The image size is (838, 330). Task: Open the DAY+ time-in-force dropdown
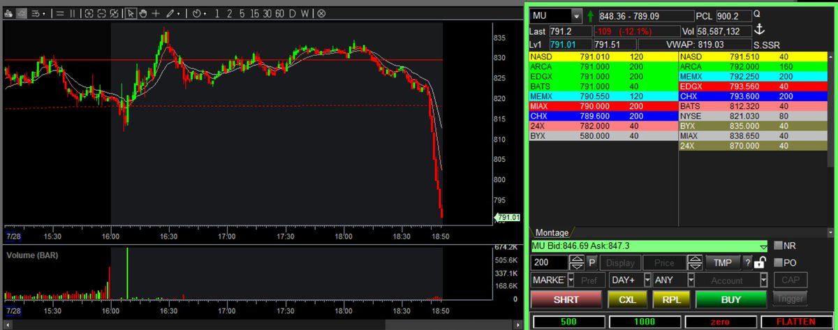646,280
